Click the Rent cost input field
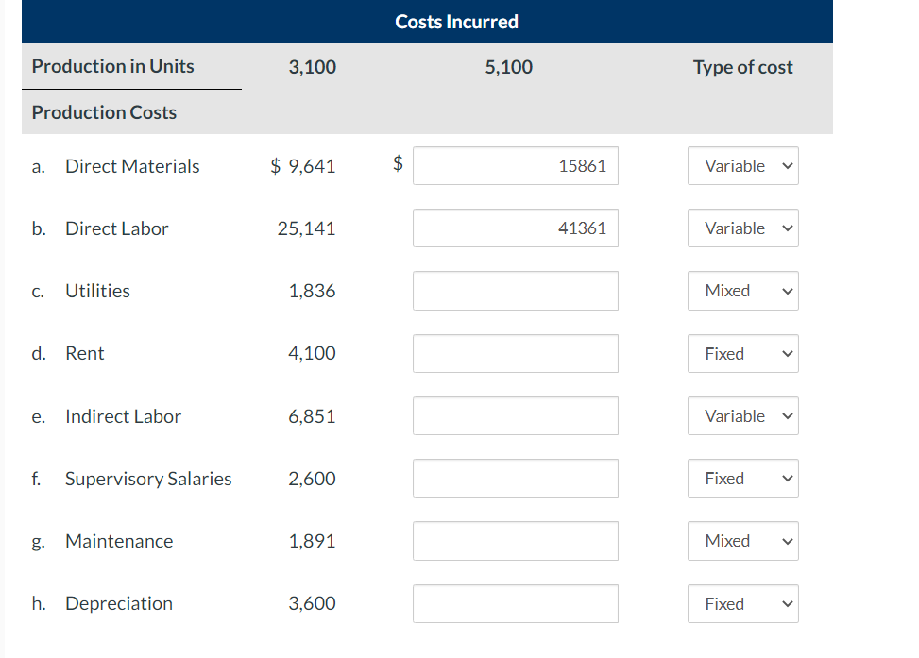919x658 pixels. pos(515,353)
